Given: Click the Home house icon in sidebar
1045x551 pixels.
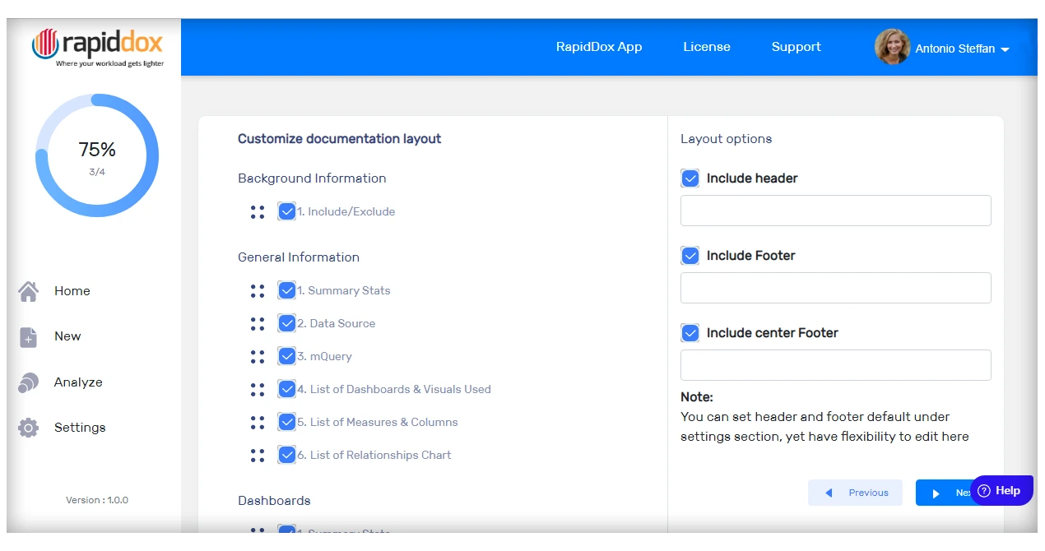Looking at the screenshot, I should coord(29,291).
